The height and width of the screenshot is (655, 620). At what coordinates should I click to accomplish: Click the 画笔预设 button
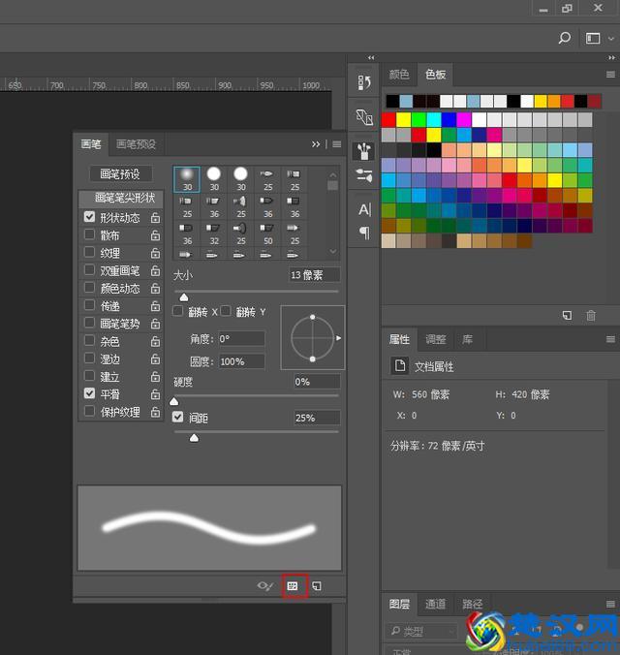pos(120,174)
